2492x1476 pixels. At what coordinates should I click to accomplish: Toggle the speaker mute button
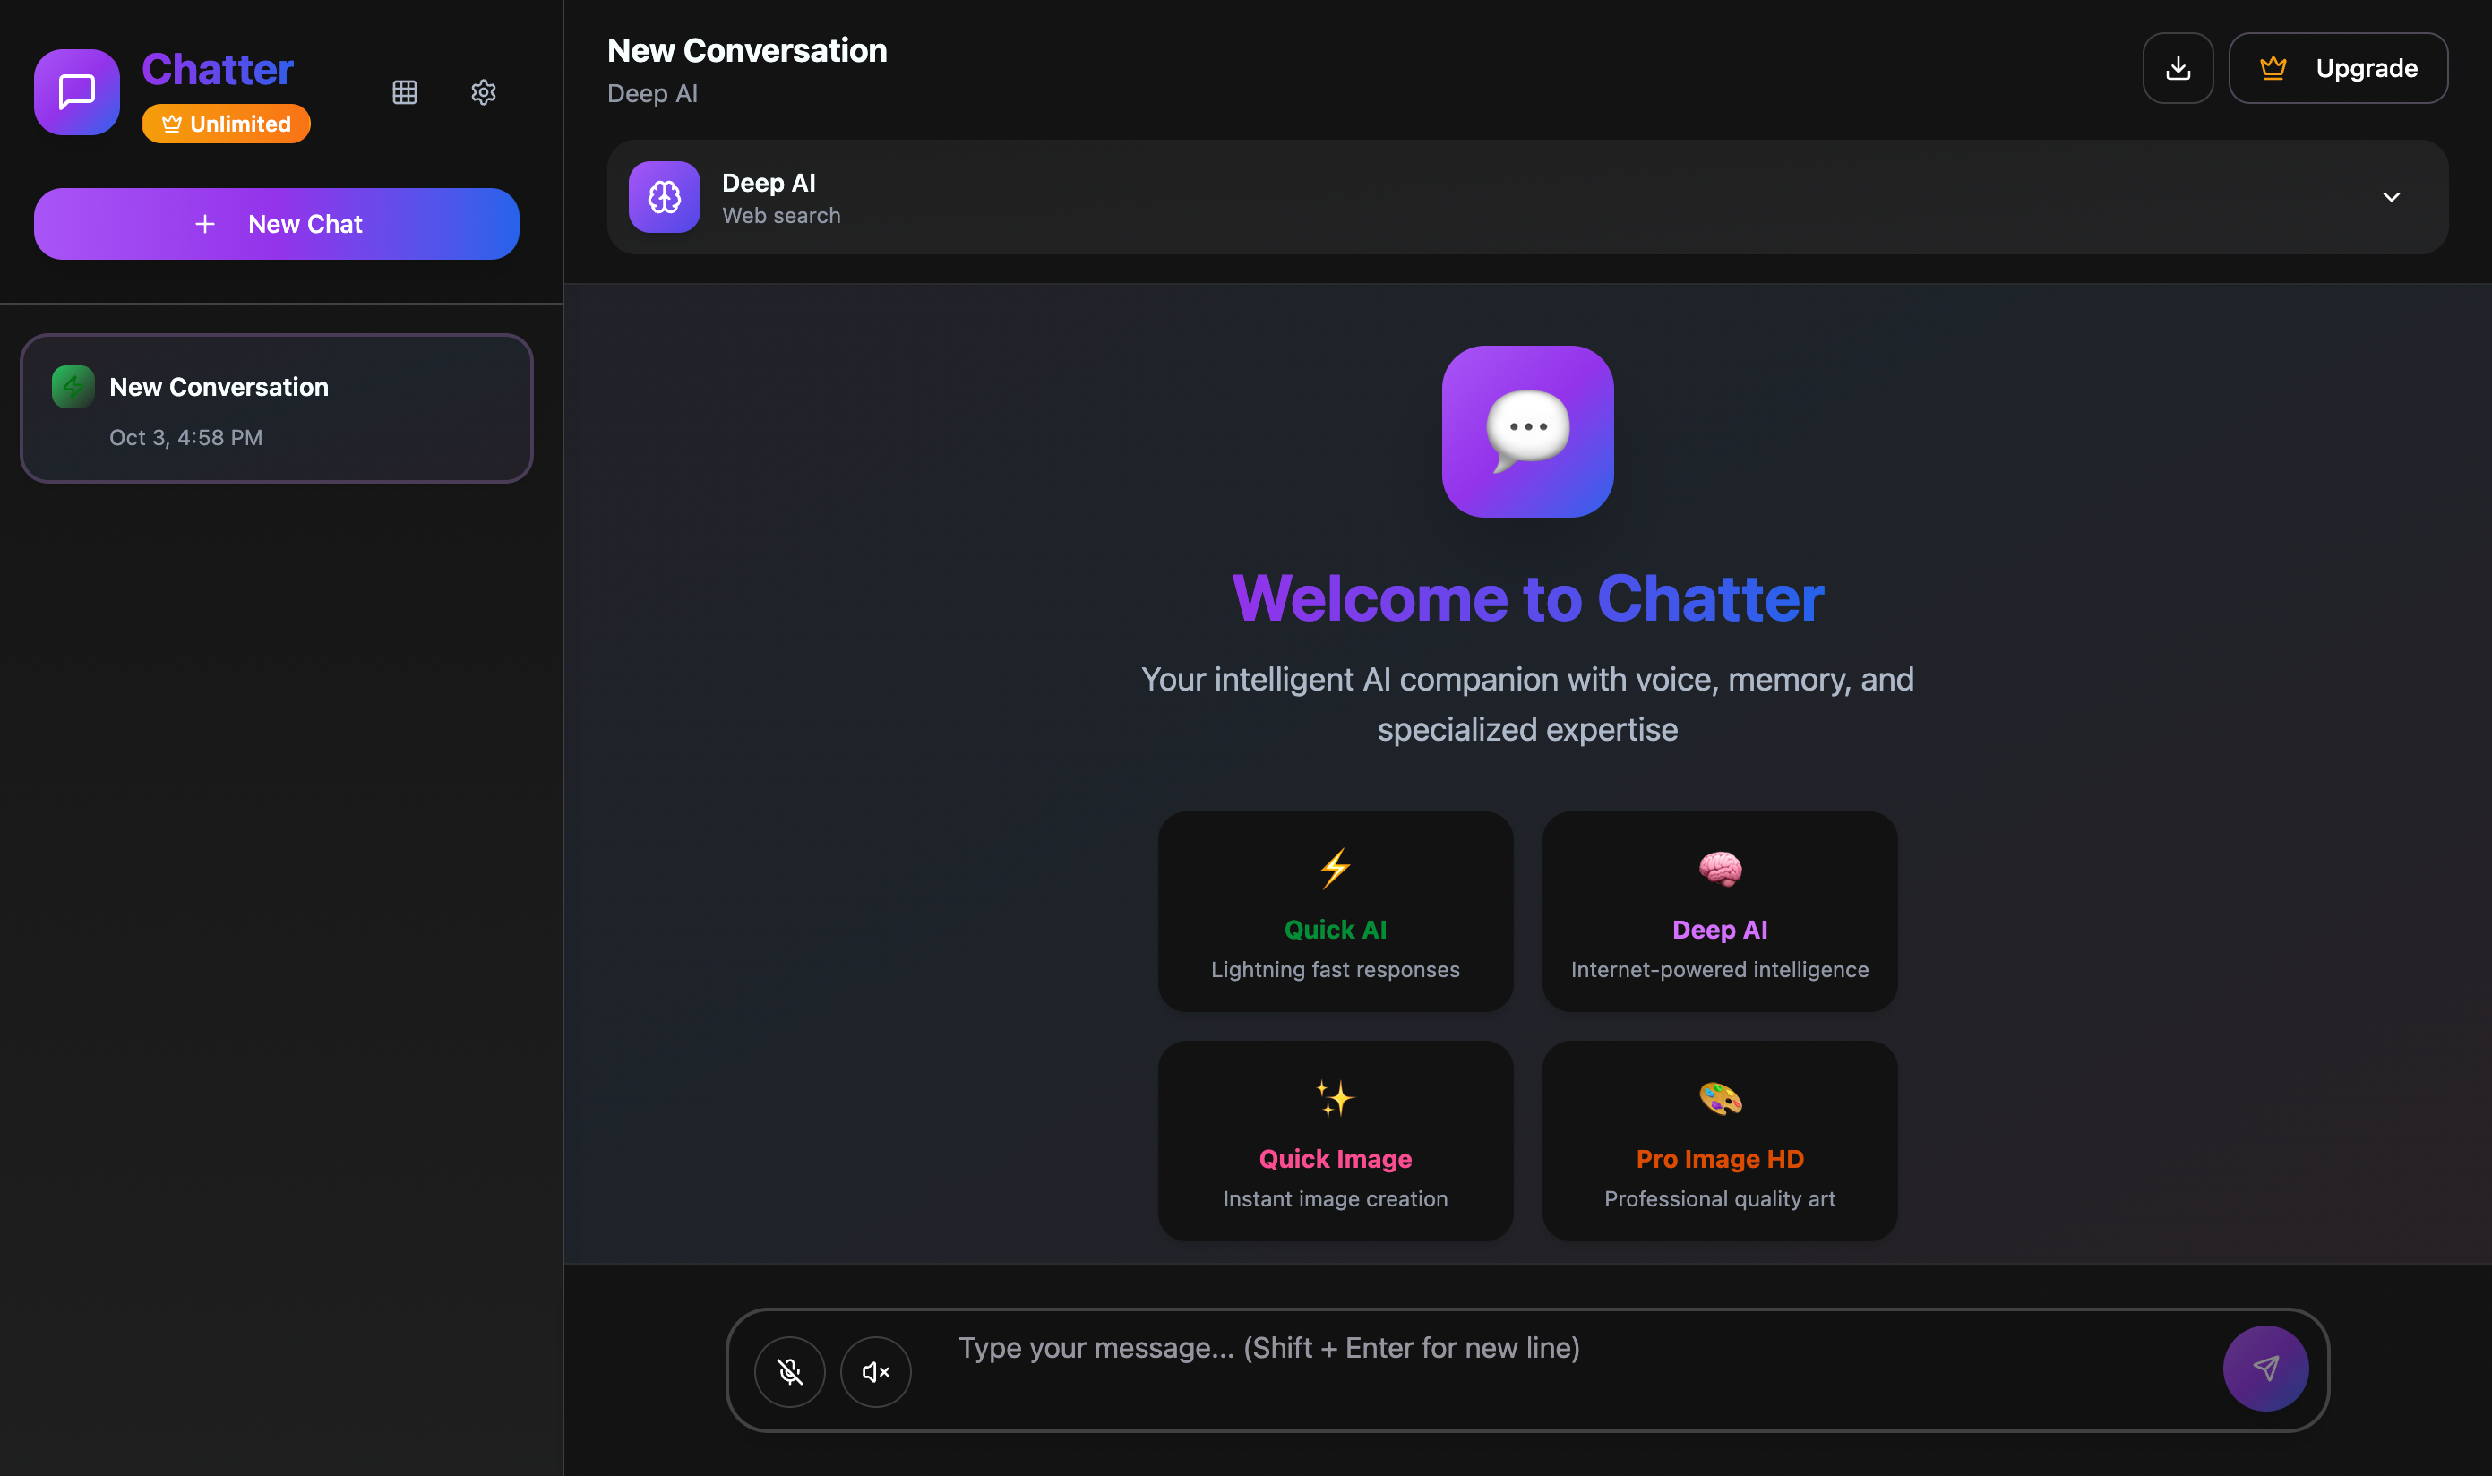click(x=875, y=1371)
